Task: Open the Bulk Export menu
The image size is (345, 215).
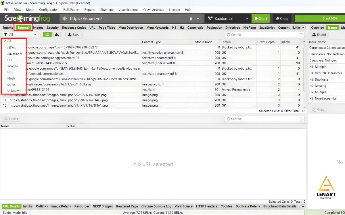Action: (x=71, y=9)
